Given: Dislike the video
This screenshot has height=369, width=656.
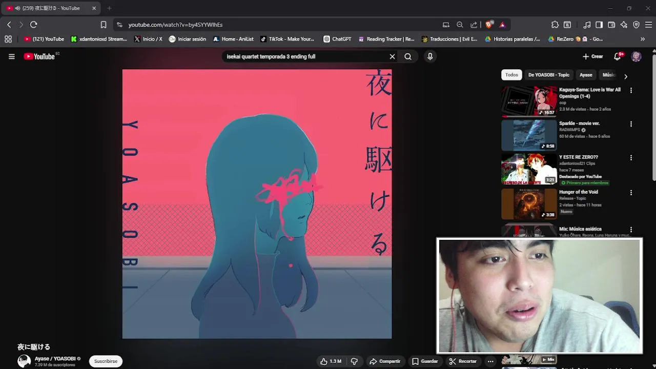Looking at the screenshot, I should [x=354, y=361].
